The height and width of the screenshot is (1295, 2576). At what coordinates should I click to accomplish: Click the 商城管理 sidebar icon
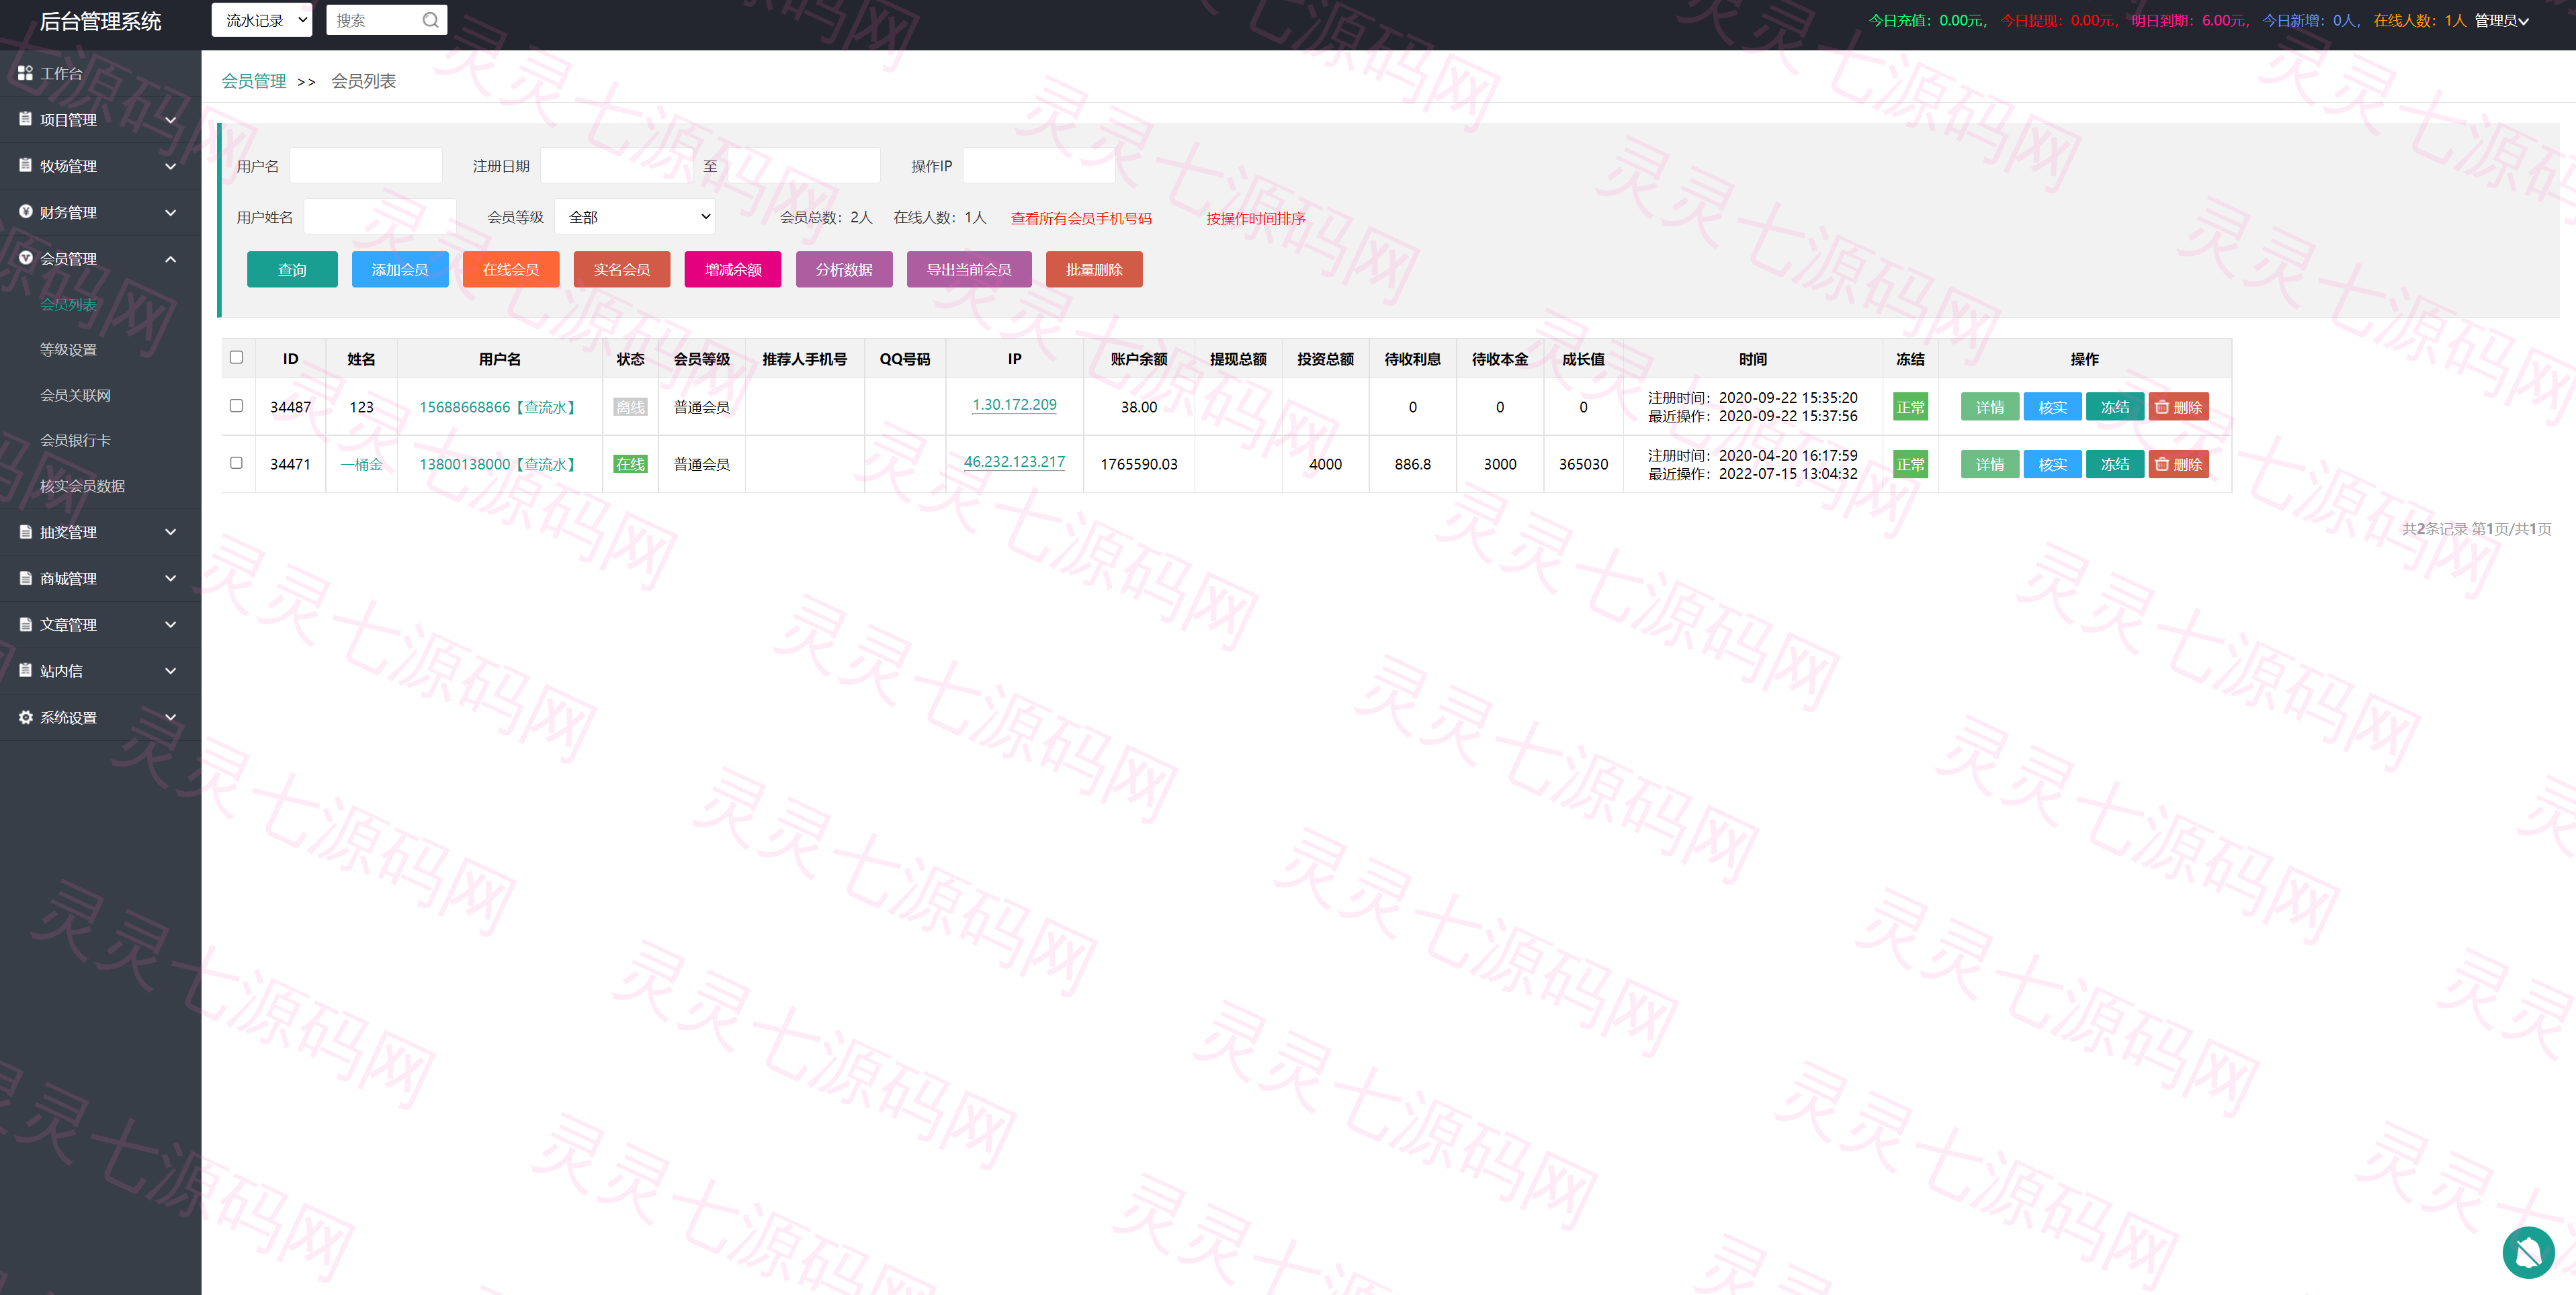[25, 578]
